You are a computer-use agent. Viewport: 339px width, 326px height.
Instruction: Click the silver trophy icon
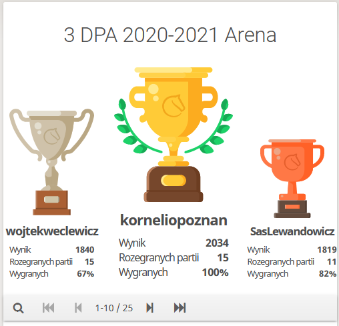(x=51, y=162)
